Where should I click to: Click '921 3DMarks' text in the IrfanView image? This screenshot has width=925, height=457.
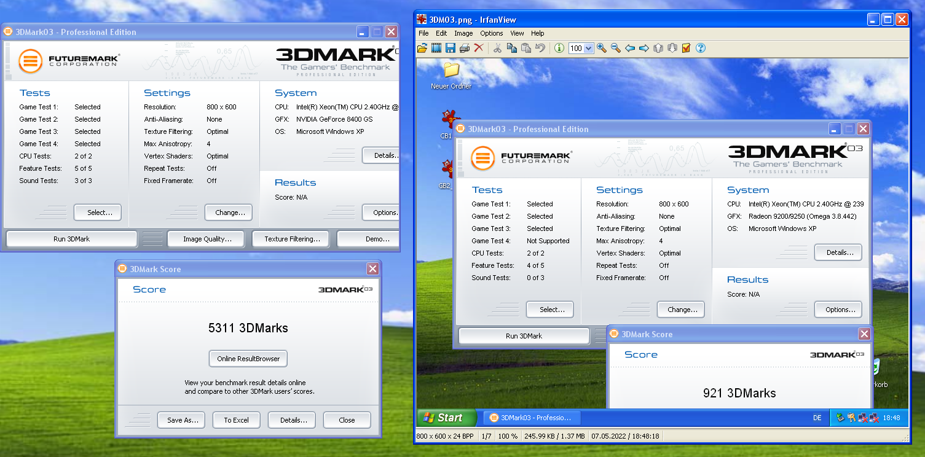tap(739, 393)
